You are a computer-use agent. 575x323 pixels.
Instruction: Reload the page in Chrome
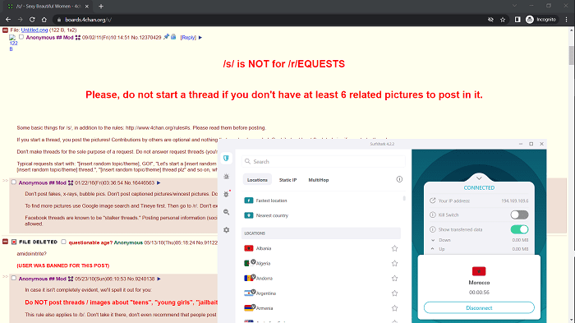pos(32,20)
